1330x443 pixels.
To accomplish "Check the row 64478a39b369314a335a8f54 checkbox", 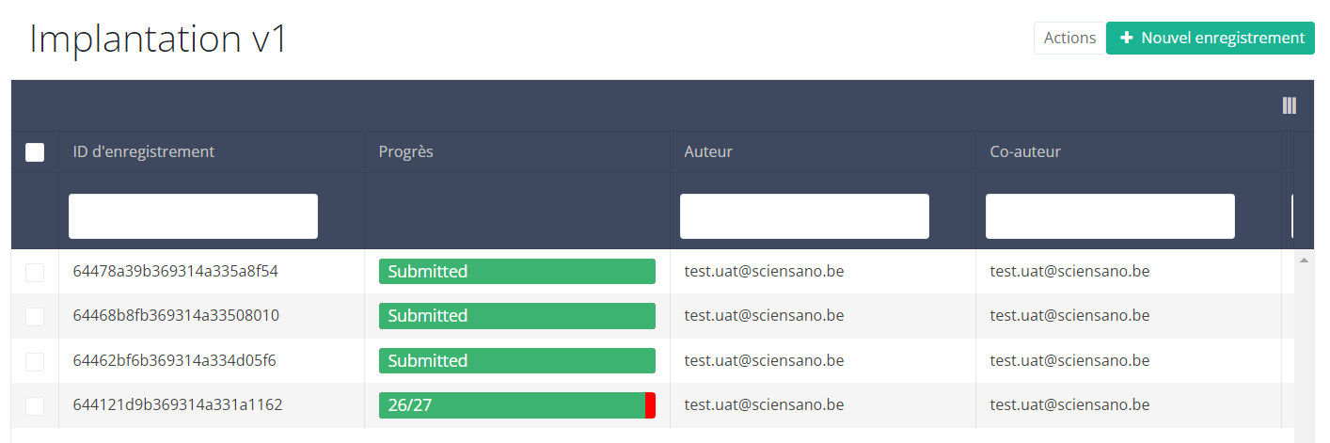I will point(35,273).
